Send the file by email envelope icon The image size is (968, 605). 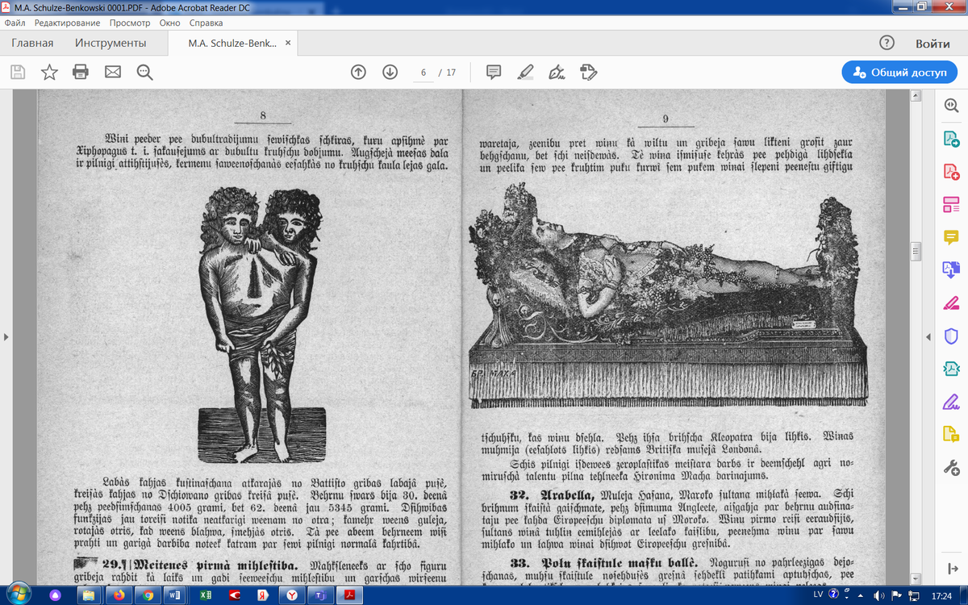[x=113, y=73]
